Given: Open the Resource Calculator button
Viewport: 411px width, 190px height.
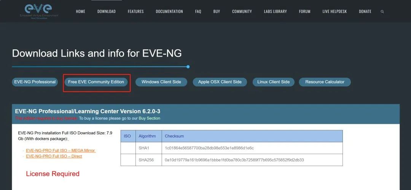Looking at the screenshot, I should [x=325, y=82].
